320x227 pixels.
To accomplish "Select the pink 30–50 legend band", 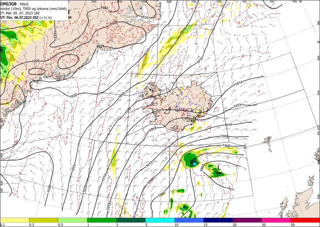I will [276, 220].
